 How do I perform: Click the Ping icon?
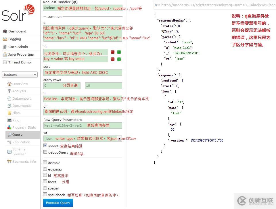pos(9,120)
